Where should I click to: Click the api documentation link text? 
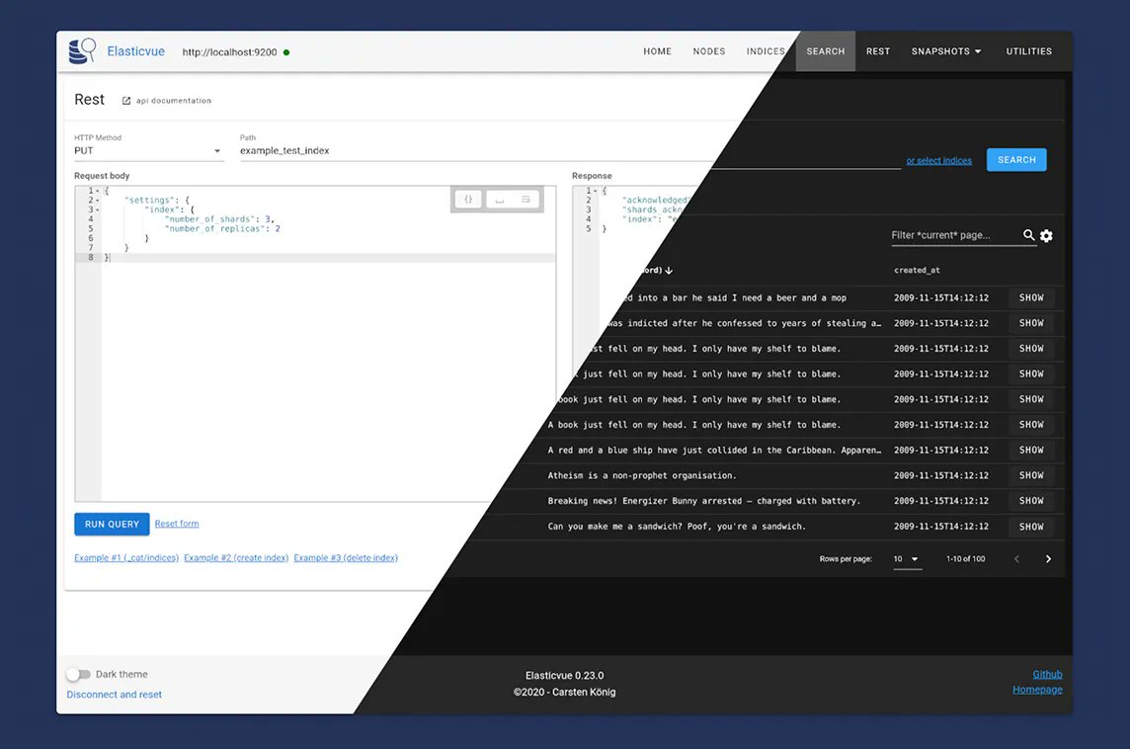(174, 101)
